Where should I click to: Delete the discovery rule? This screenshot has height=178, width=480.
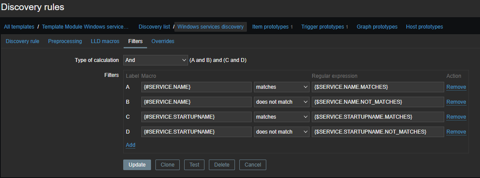[x=222, y=165]
